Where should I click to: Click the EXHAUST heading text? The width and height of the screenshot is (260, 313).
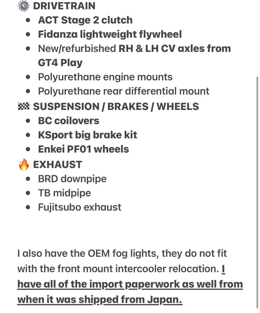pyautogui.click(x=57, y=164)
